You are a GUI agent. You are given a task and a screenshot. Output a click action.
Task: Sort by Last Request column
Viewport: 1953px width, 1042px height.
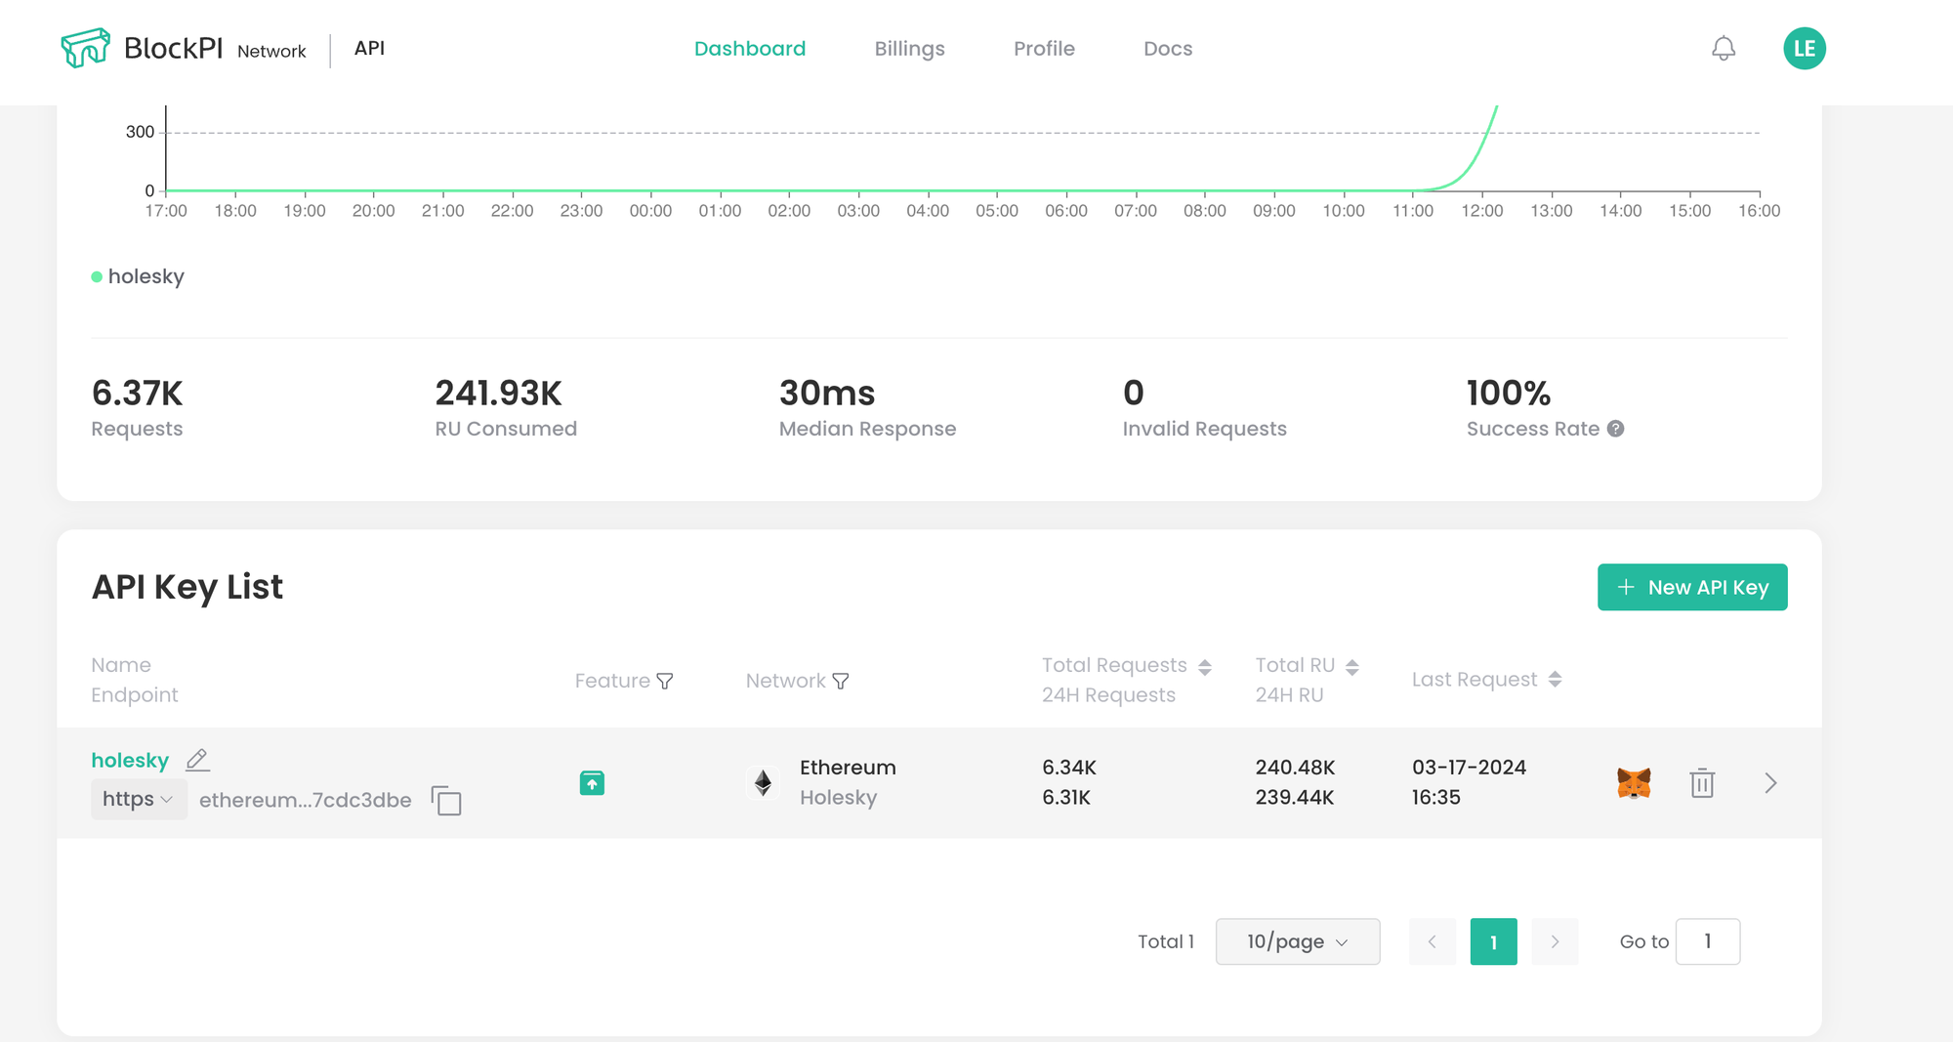1555,680
